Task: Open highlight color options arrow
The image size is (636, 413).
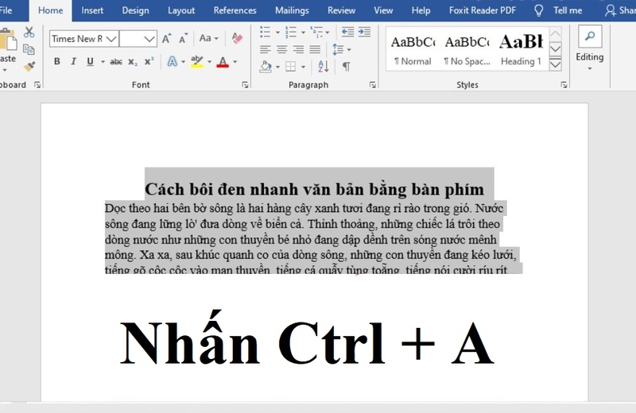Action: click(x=209, y=62)
